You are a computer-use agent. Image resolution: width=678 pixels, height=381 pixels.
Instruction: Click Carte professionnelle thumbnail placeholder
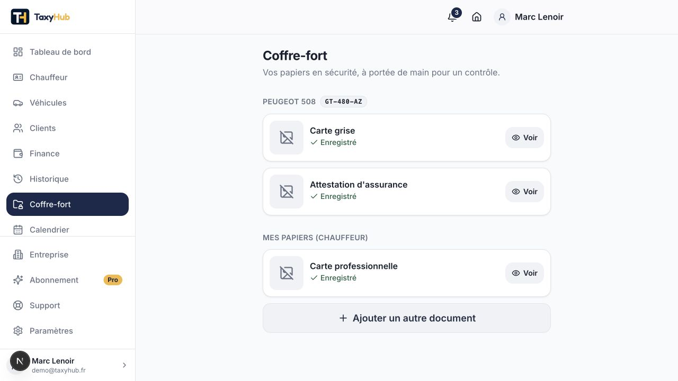(287, 273)
